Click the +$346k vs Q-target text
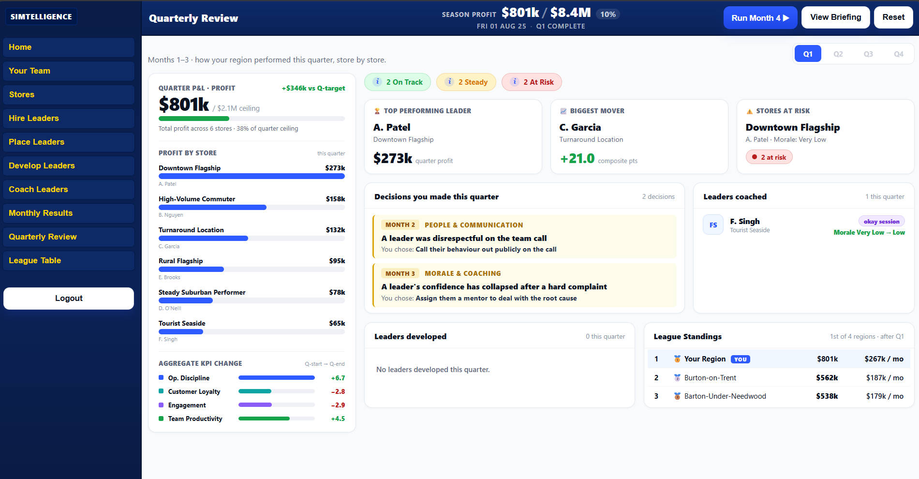The width and height of the screenshot is (919, 479). pyautogui.click(x=313, y=88)
